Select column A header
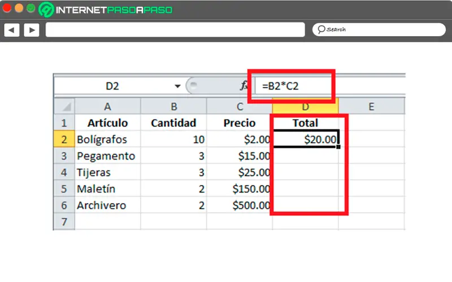452x282 pixels. (108, 107)
